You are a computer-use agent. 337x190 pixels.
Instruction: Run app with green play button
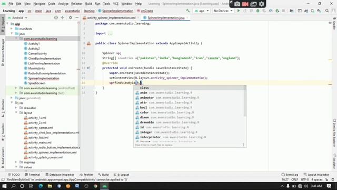[239, 11]
